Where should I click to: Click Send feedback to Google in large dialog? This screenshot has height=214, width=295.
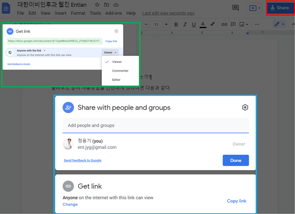tap(83, 160)
